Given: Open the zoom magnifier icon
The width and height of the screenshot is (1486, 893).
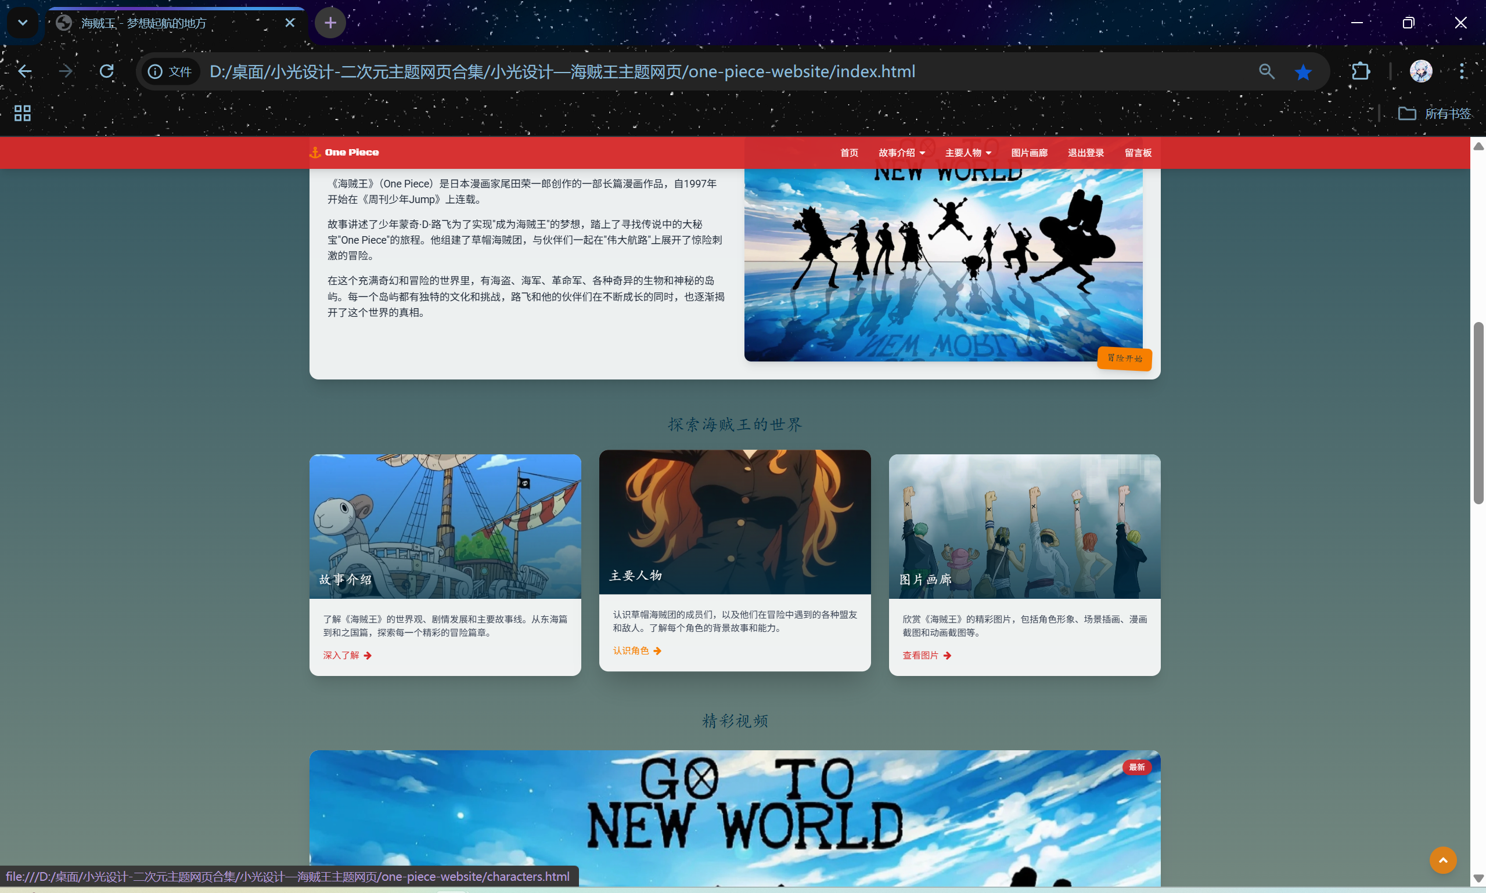Looking at the screenshot, I should point(1266,71).
